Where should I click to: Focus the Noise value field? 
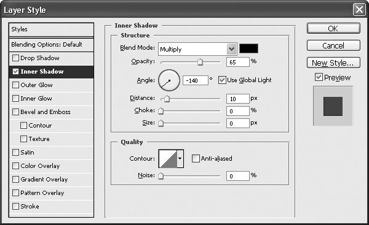(237, 176)
